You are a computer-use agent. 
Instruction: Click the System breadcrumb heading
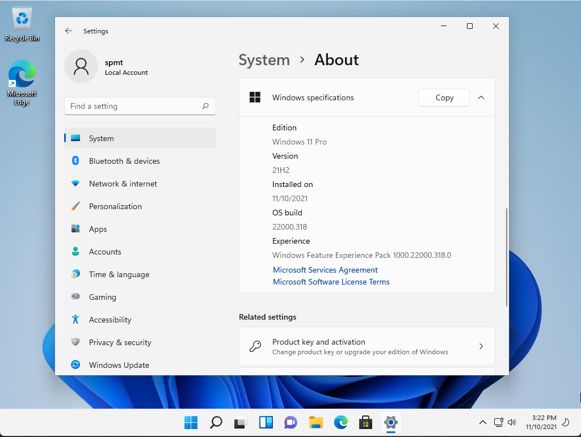pos(264,60)
